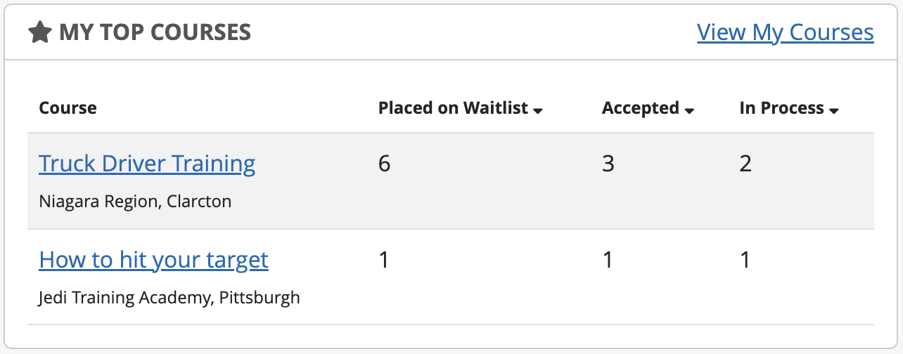Sort by Placed on Waitlist header text

coord(453,108)
